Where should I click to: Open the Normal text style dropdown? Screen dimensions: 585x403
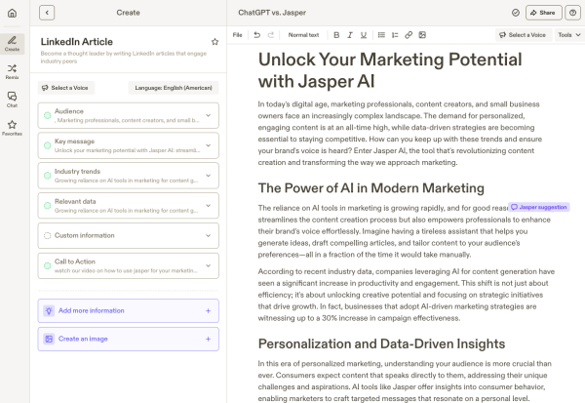[x=303, y=35]
